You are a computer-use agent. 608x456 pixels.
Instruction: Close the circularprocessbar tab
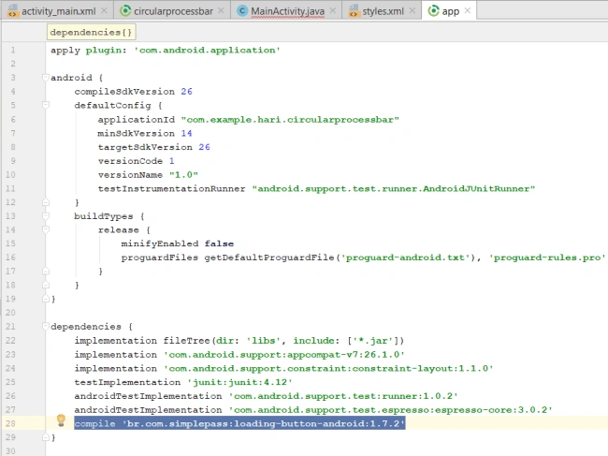221,11
